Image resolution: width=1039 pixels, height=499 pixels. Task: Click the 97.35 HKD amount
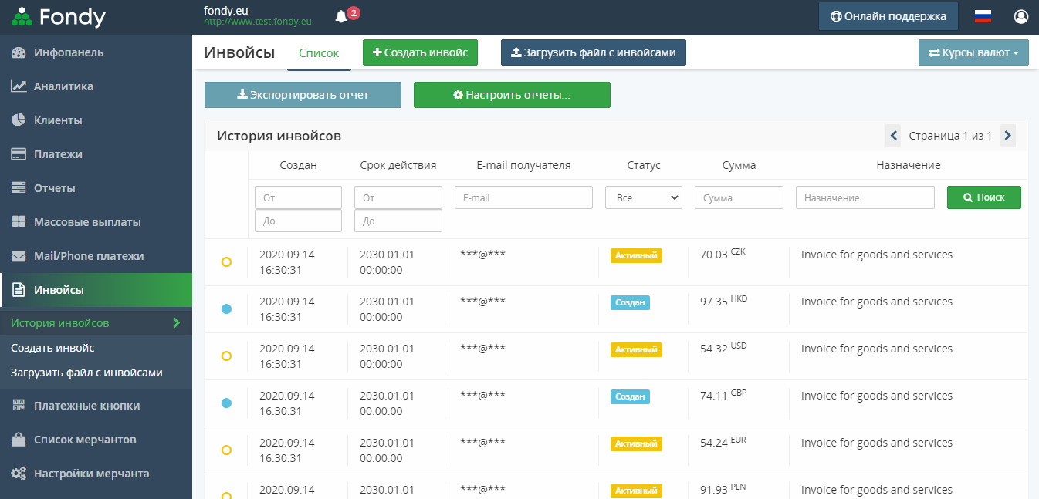(x=723, y=302)
